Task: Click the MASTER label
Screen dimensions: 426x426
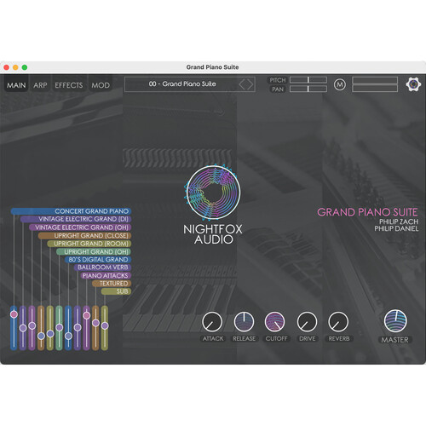Action: [x=394, y=340]
